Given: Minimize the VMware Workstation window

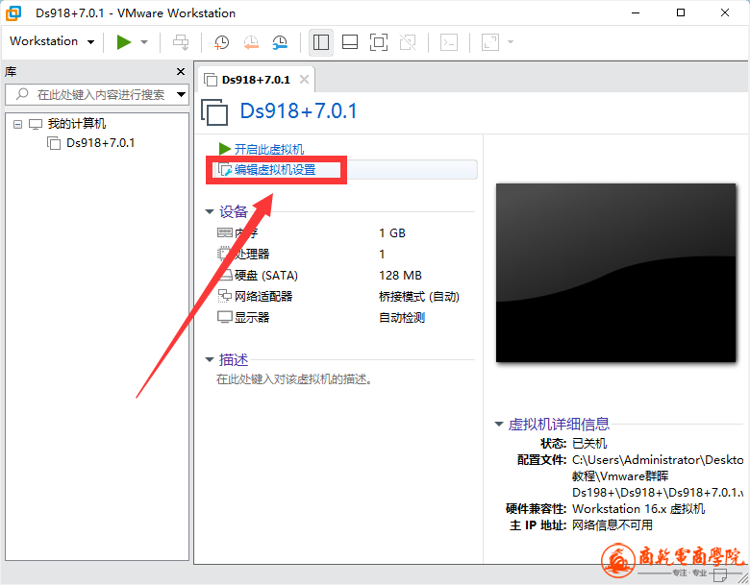Looking at the screenshot, I should coord(636,12).
